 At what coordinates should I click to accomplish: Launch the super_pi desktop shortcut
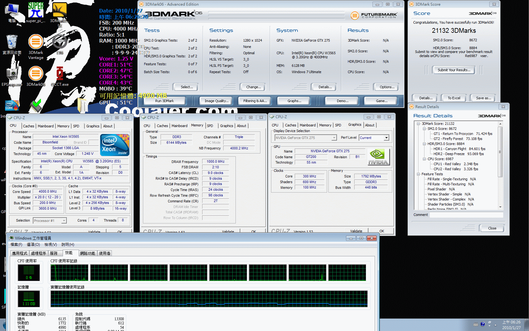[x=36, y=12]
